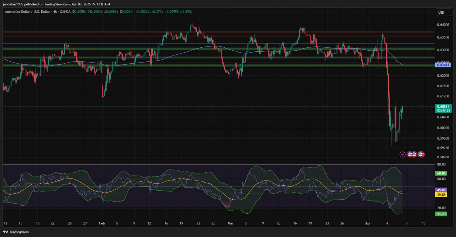This screenshot has width=456, height=237.
Task: Click the 80.00 RSI scale label
Action: (x=441, y=164)
